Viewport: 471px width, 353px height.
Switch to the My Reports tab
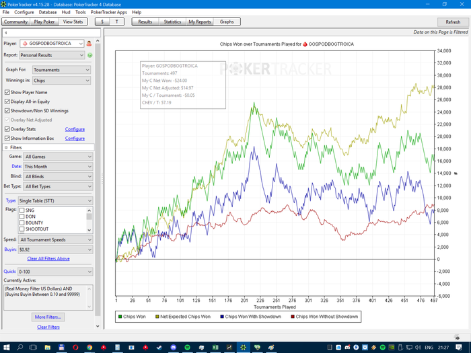click(x=200, y=22)
